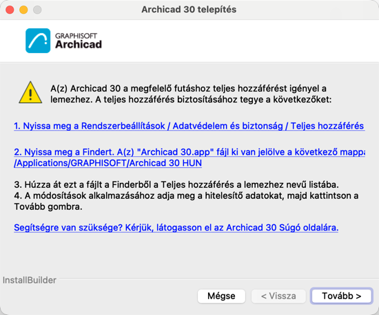Click the yellow warning triangle icon
Viewport: 379px width, 315px height.
pyautogui.click(x=30, y=93)
